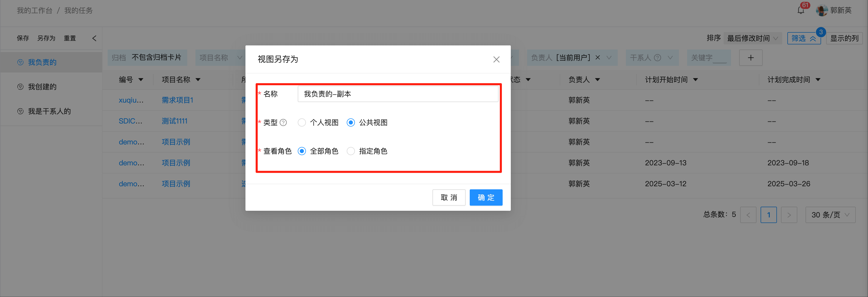
Task: Open the 最后修改时间 sort dropdown
Action: (753, 38)
